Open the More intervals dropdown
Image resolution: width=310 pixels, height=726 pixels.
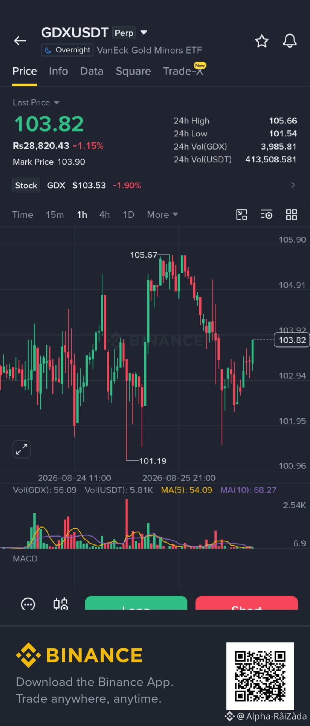(162, 215)
